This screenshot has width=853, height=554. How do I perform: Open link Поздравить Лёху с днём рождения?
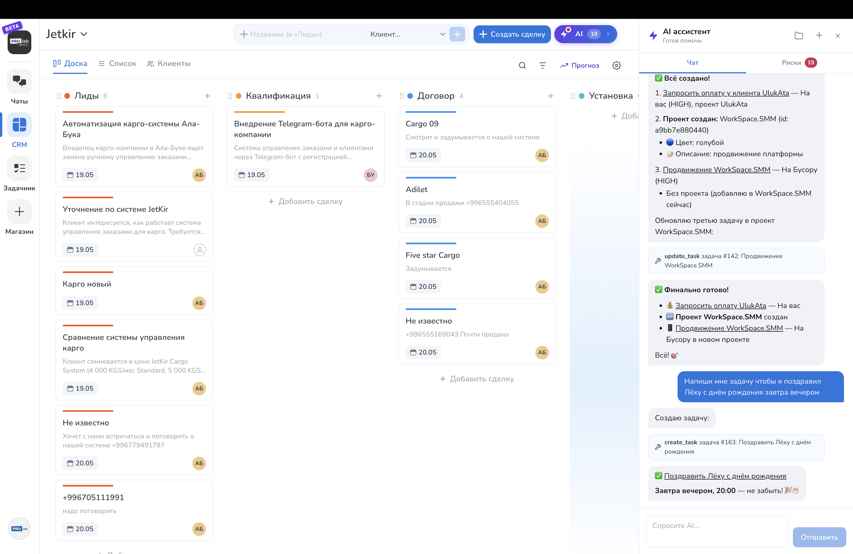(725, 476)
